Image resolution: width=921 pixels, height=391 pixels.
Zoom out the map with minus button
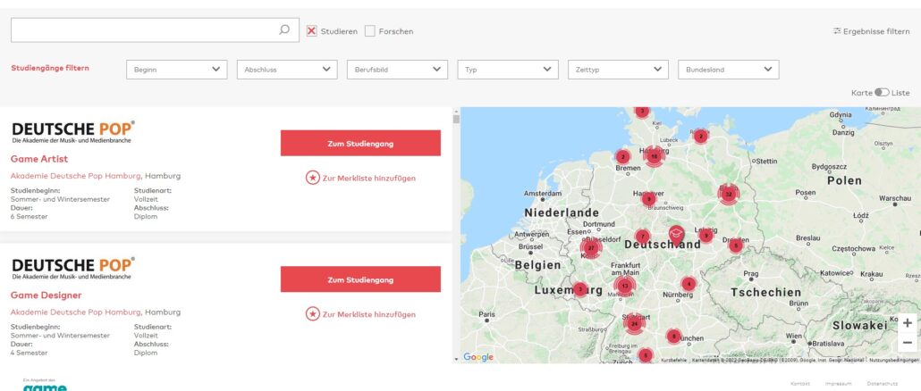coord(907,342)
